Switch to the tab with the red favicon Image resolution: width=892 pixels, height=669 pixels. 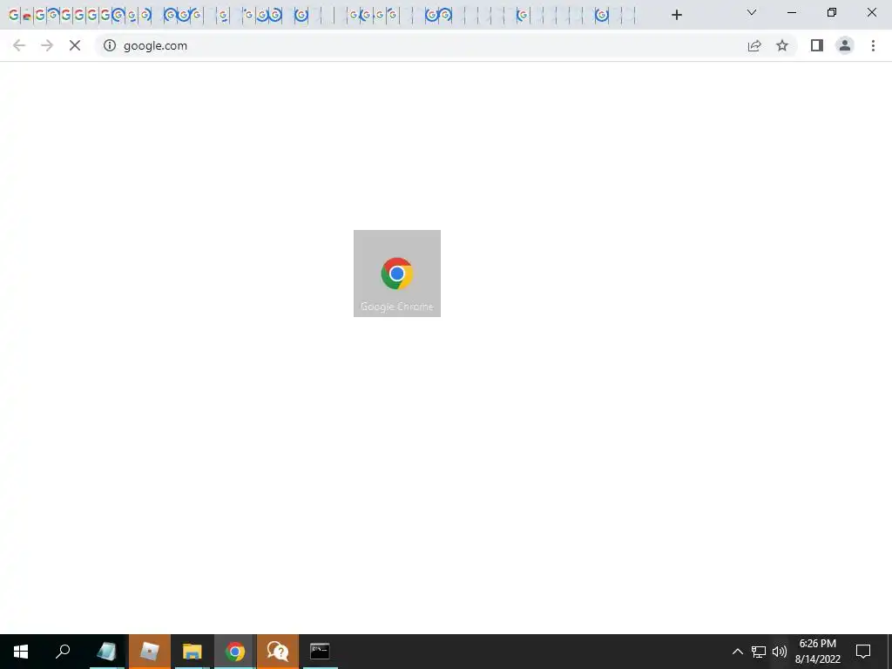coord(26,16)
